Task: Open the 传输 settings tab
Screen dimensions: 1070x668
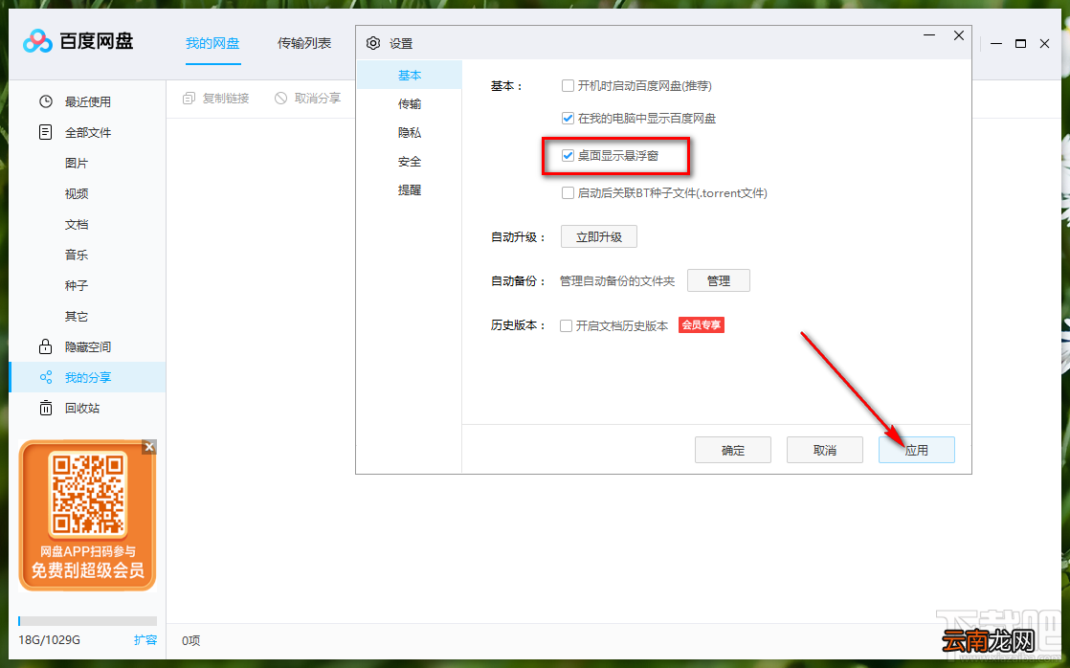Action: coord(410,103)
